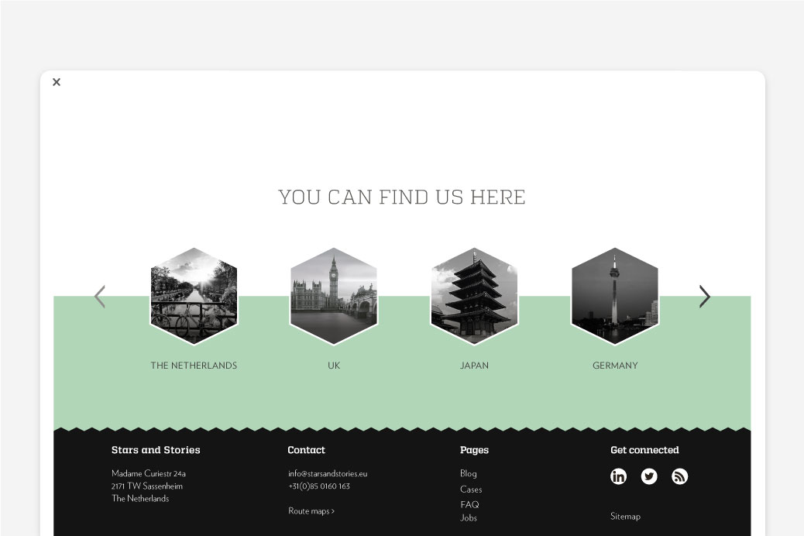This screenshot has width=804, height=536.
Task: Click the GERMANY location label
Action: coord(615,366)
